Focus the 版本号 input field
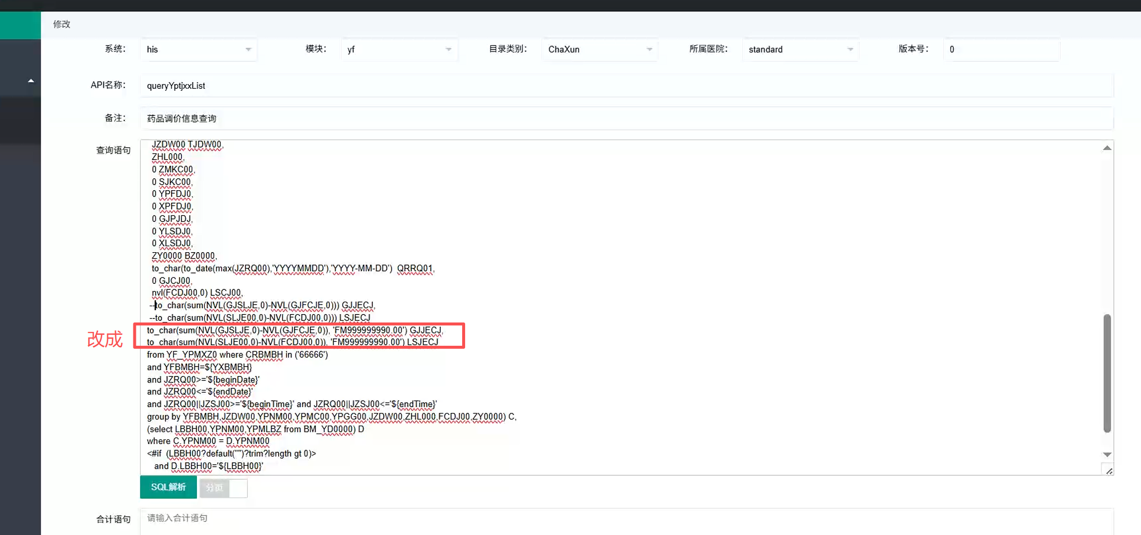Screen dimensions: 1141x535 tap(1001, 50)
